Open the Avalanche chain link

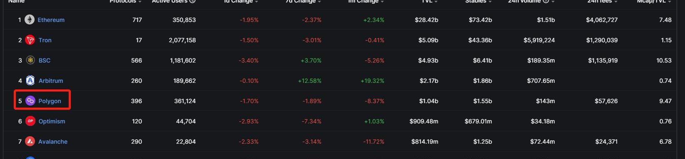click(x=53, y=141)
